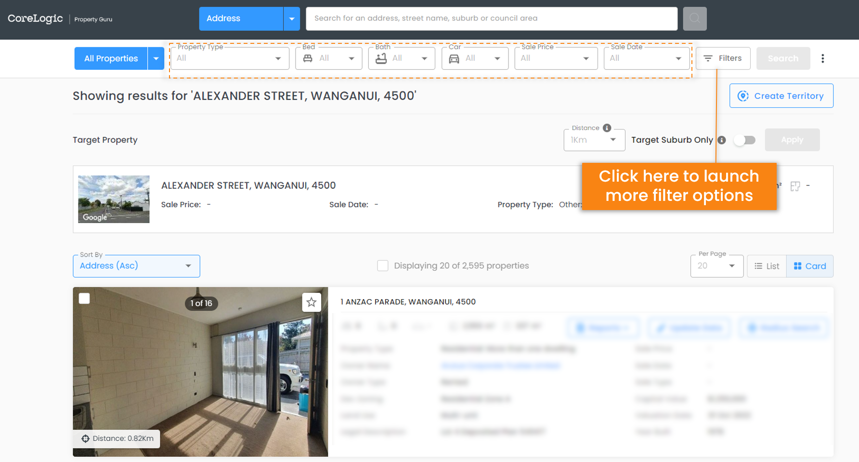
Task: Open the Sort By Address (Asc) dropdown
Action: 136,266
